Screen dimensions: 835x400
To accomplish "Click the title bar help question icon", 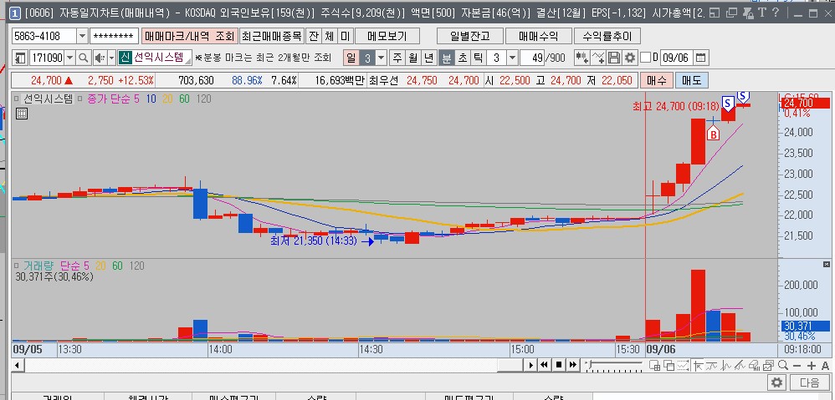I will (776, 13).
